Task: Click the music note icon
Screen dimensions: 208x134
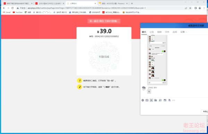Action: (x=160, y=100)
